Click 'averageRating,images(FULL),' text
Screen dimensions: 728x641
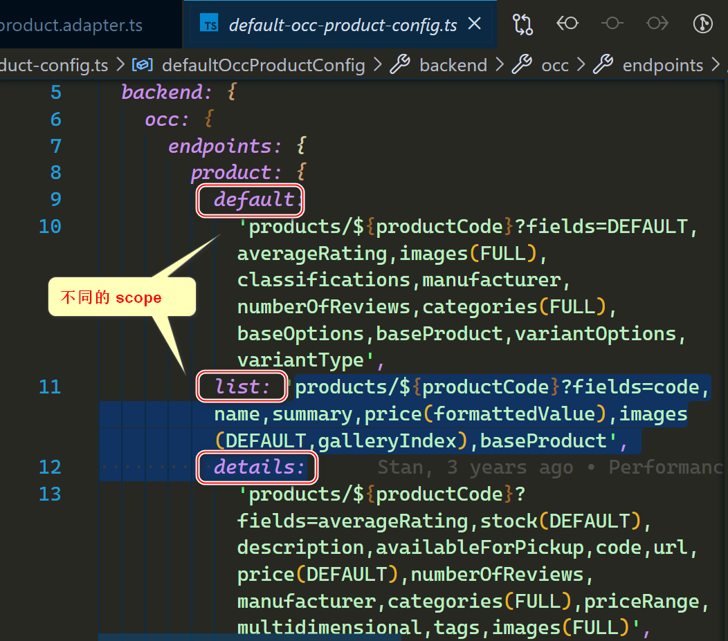pyautogui.click(x=393, y=253)
